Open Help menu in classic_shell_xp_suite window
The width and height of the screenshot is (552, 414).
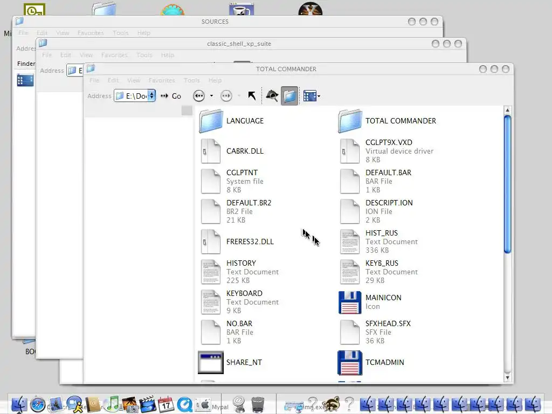[x=168, y=55]
